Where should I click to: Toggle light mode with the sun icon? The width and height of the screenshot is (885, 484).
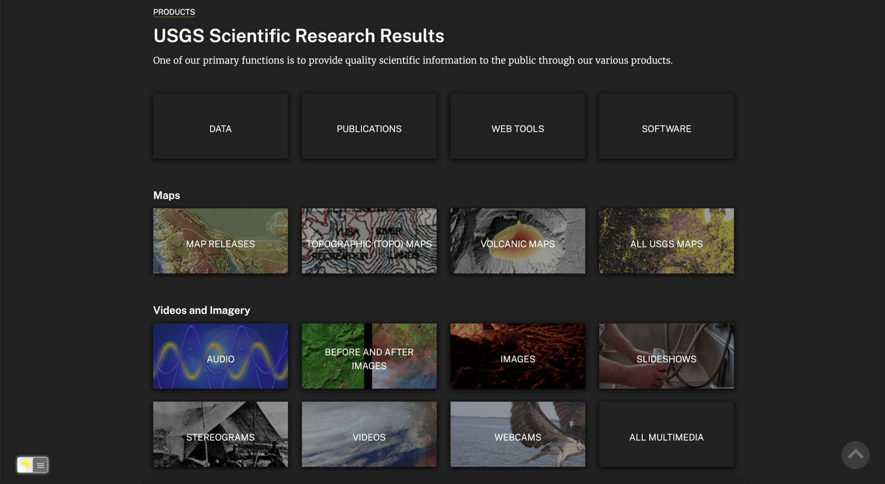pos(25,465)
